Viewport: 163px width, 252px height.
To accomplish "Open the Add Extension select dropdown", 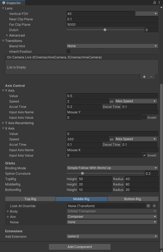I will [112, 236].
